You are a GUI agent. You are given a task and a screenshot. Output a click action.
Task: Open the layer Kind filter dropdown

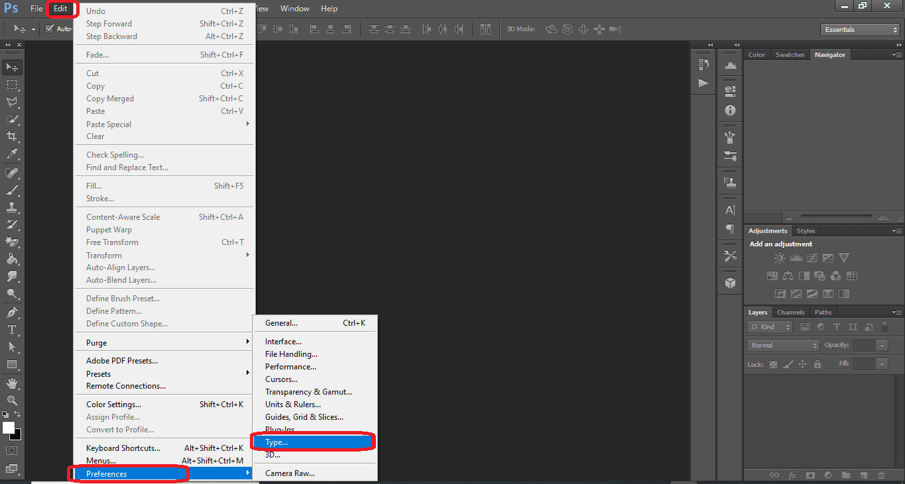(770, 327)
